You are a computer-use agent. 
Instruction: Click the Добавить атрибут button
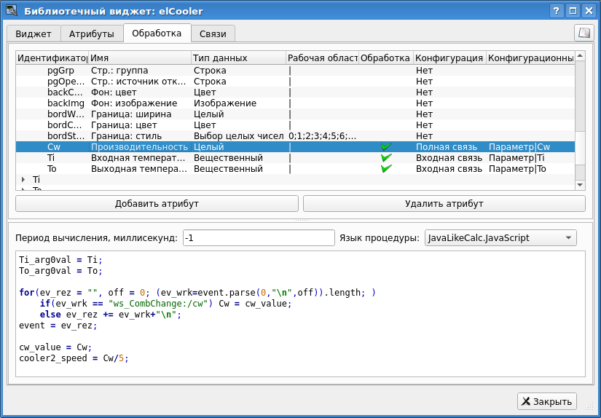tap(157, 203)
